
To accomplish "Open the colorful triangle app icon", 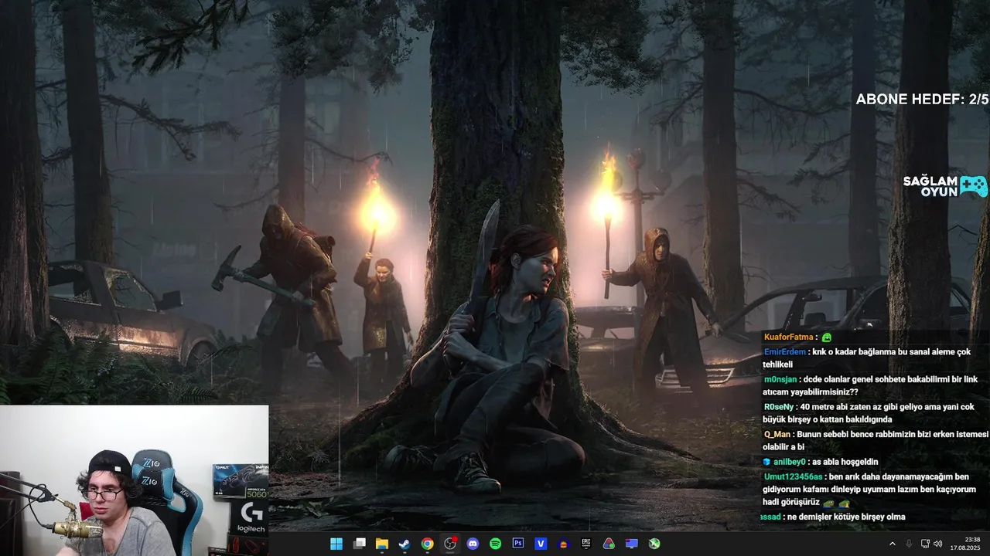I will tap(609, 544).
